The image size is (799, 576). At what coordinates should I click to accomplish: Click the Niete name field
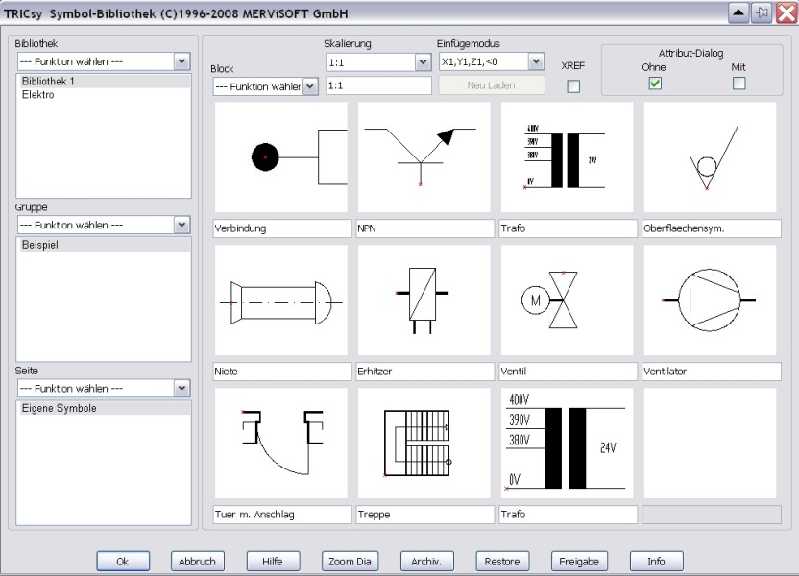pos(282,372)
